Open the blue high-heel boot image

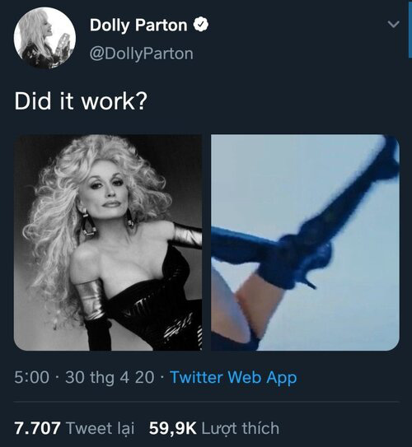(305, 242)
